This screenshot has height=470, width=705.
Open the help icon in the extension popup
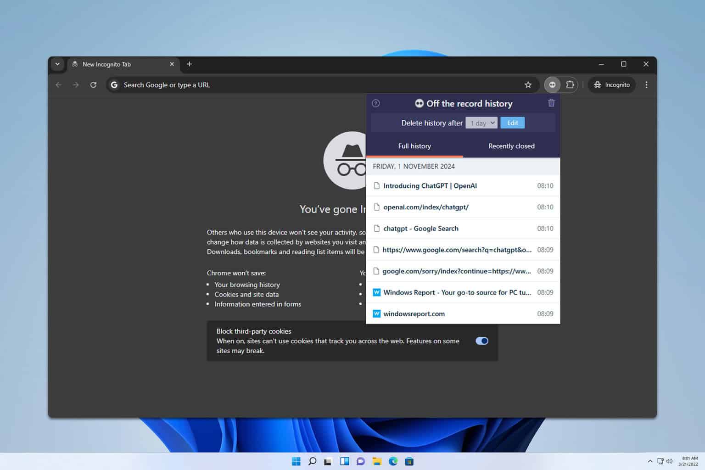pos(375,103)
